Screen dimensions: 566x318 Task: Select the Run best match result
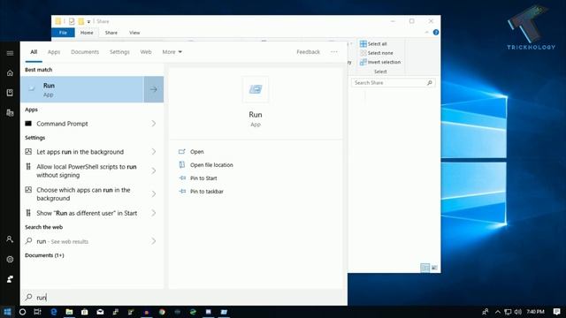(82, 89)
